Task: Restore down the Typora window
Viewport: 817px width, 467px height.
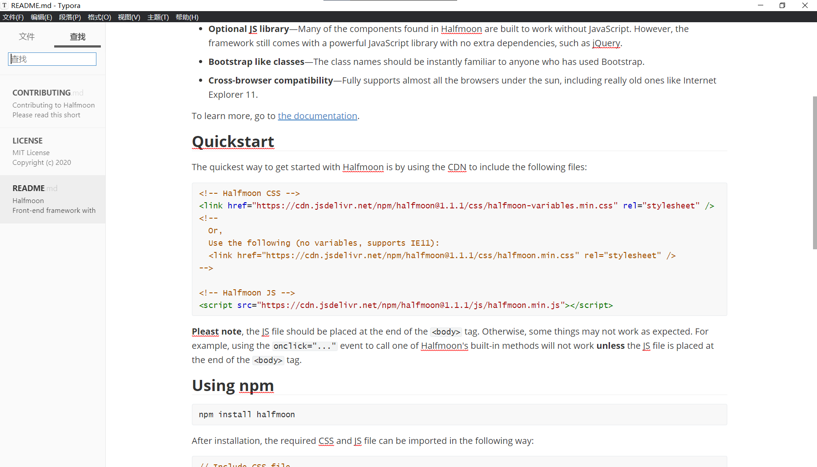Action: (x=782, y=5)
